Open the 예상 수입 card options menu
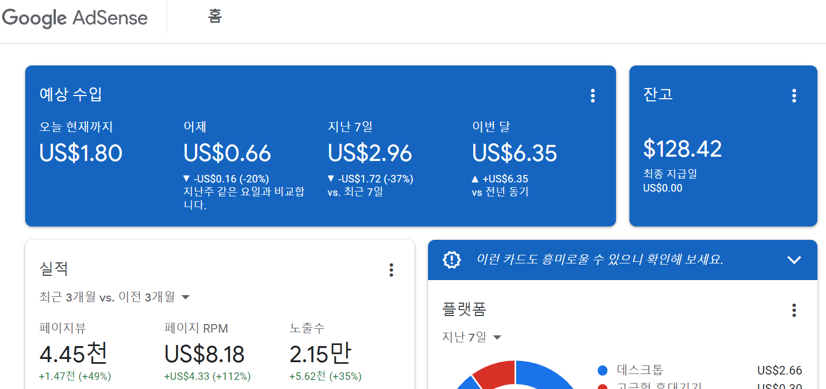826x389 pixels. 592,96
